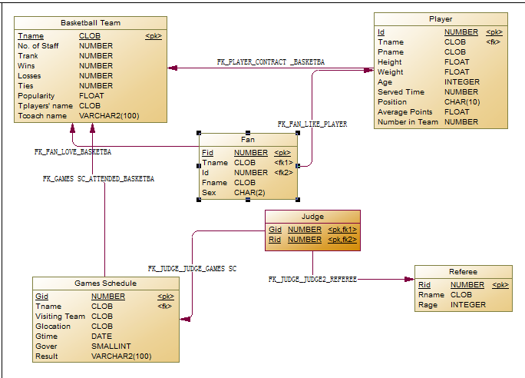Select the Visiting Team column in Games Schedule

pos(60,317)
